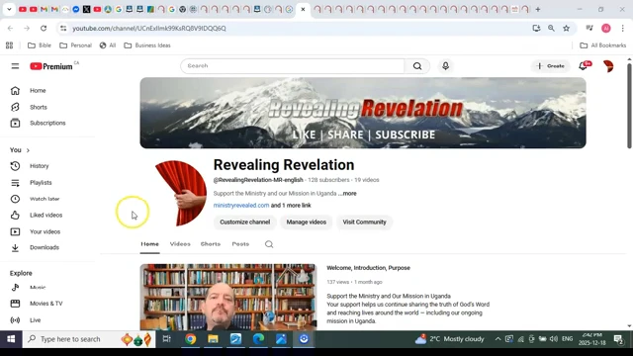Expand channel description with more
The height and width of the screenshot is (356, 633).
pyautogui.click(x=348, y=194)
